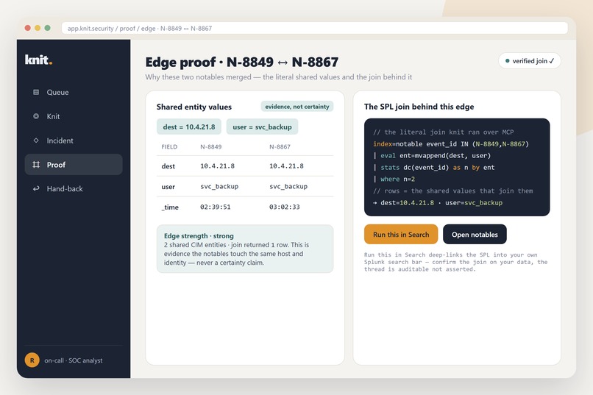Click the Shared entity values heading
Image resolution: width=593 pixels, height=395 pixels.
(x=194, y=107)
